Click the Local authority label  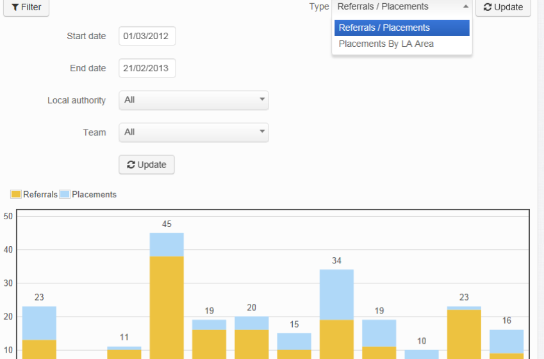click(76, 101)
